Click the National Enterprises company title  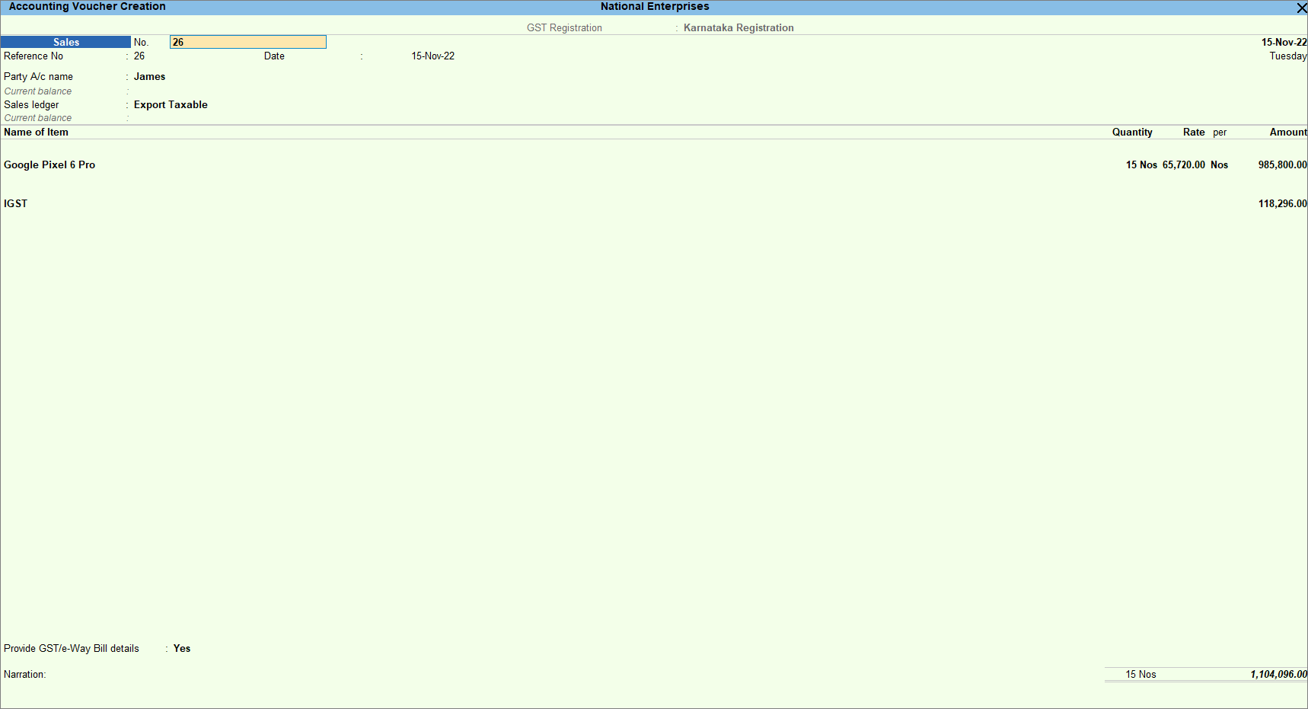[655, 7]
